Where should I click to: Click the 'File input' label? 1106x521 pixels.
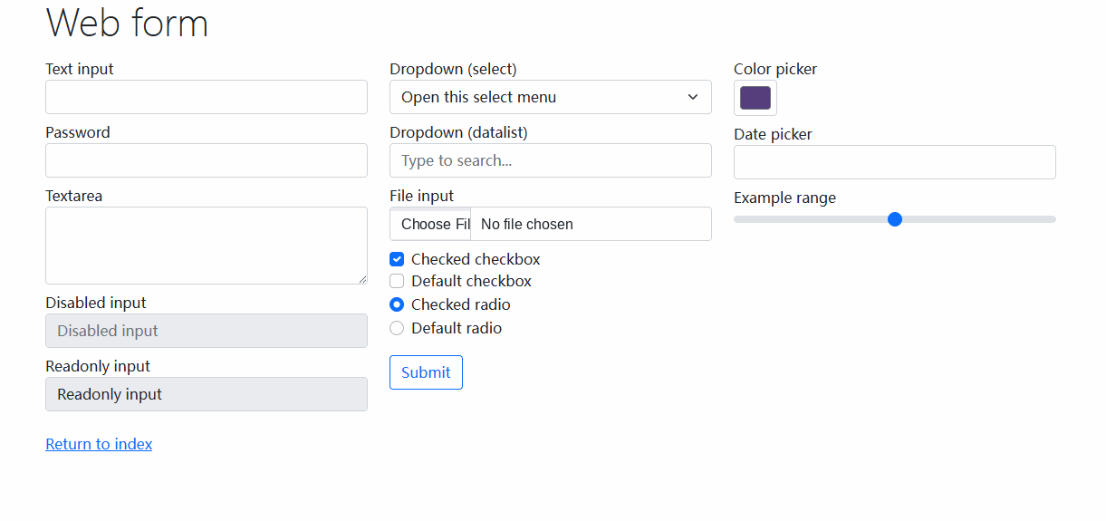click(x=422, y=196)
